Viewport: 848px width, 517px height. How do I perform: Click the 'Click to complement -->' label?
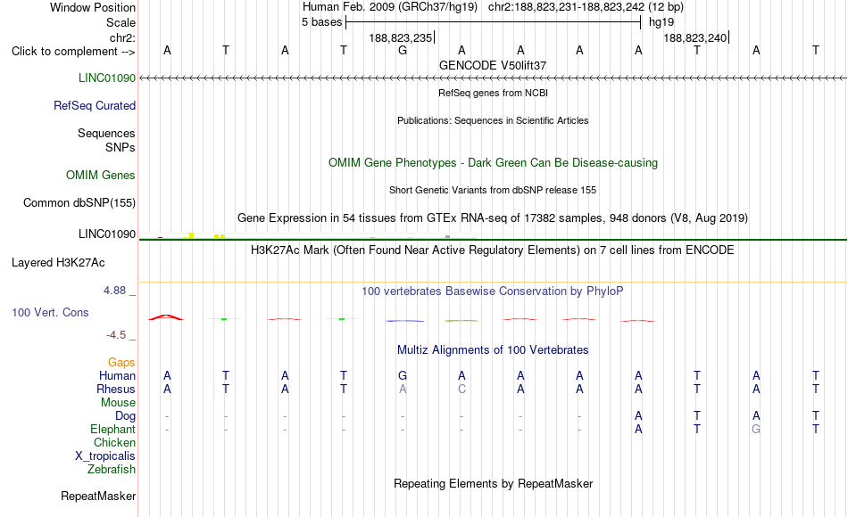coord(73,52)
